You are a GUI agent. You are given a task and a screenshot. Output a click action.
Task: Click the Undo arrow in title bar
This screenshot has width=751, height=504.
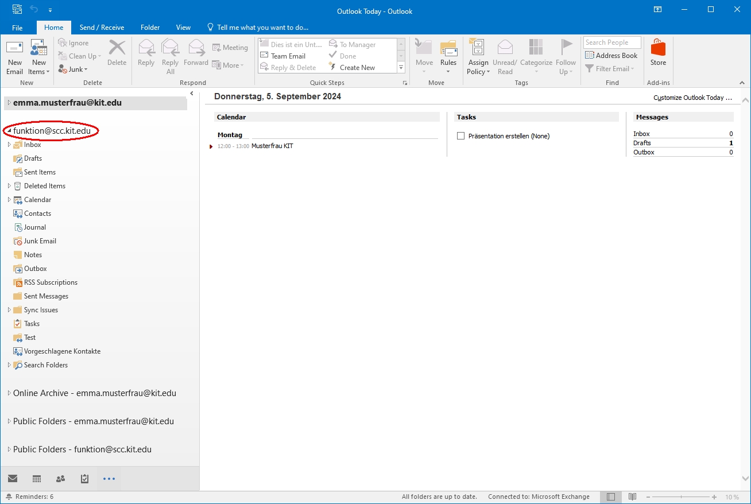(x=33, y=10)
